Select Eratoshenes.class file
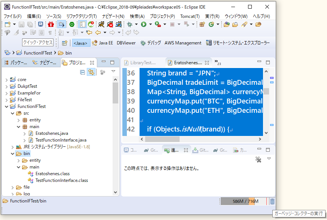This screenshot has width=327, height=220. 52,174
